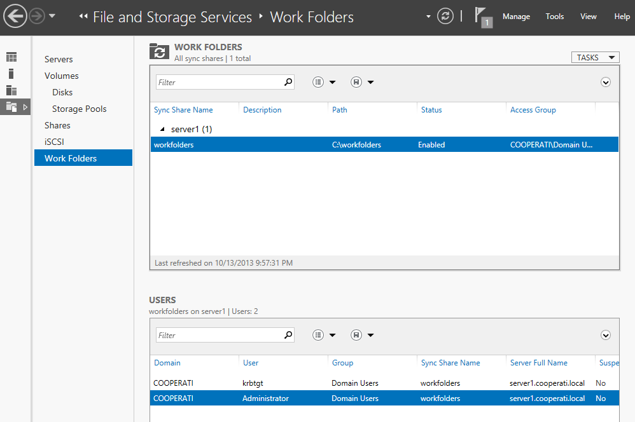Collapse the server1 group

pyautogui.click(x=162, y=129)
